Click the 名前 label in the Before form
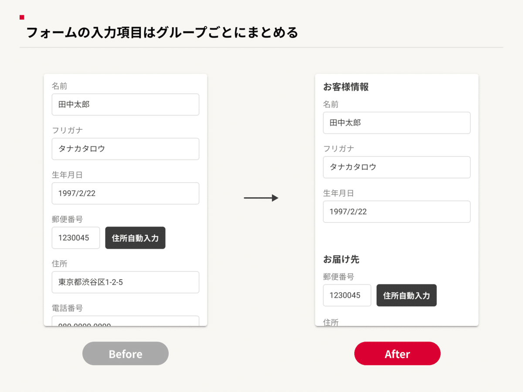This screenshot has height=392, width=523. tap(60, 86)
